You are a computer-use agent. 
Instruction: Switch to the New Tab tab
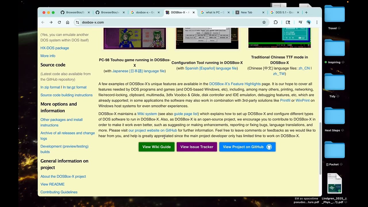[250, 12]
